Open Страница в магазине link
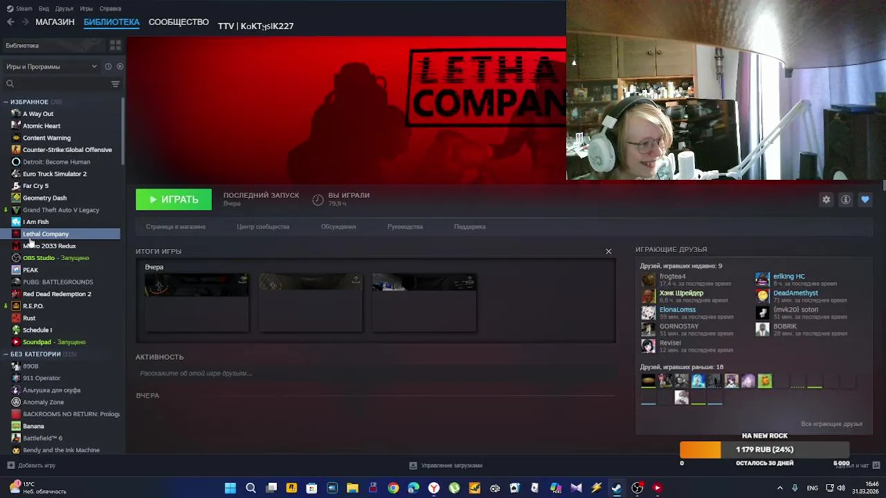Viewport: 886px width, 498px height. tap(176, 227)
